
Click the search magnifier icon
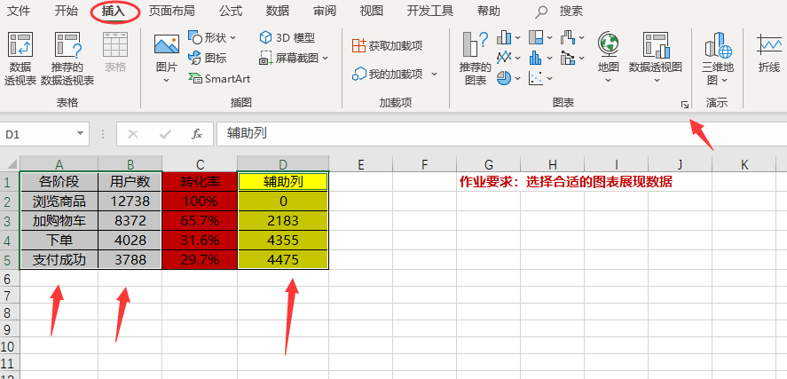click(541, 12)
